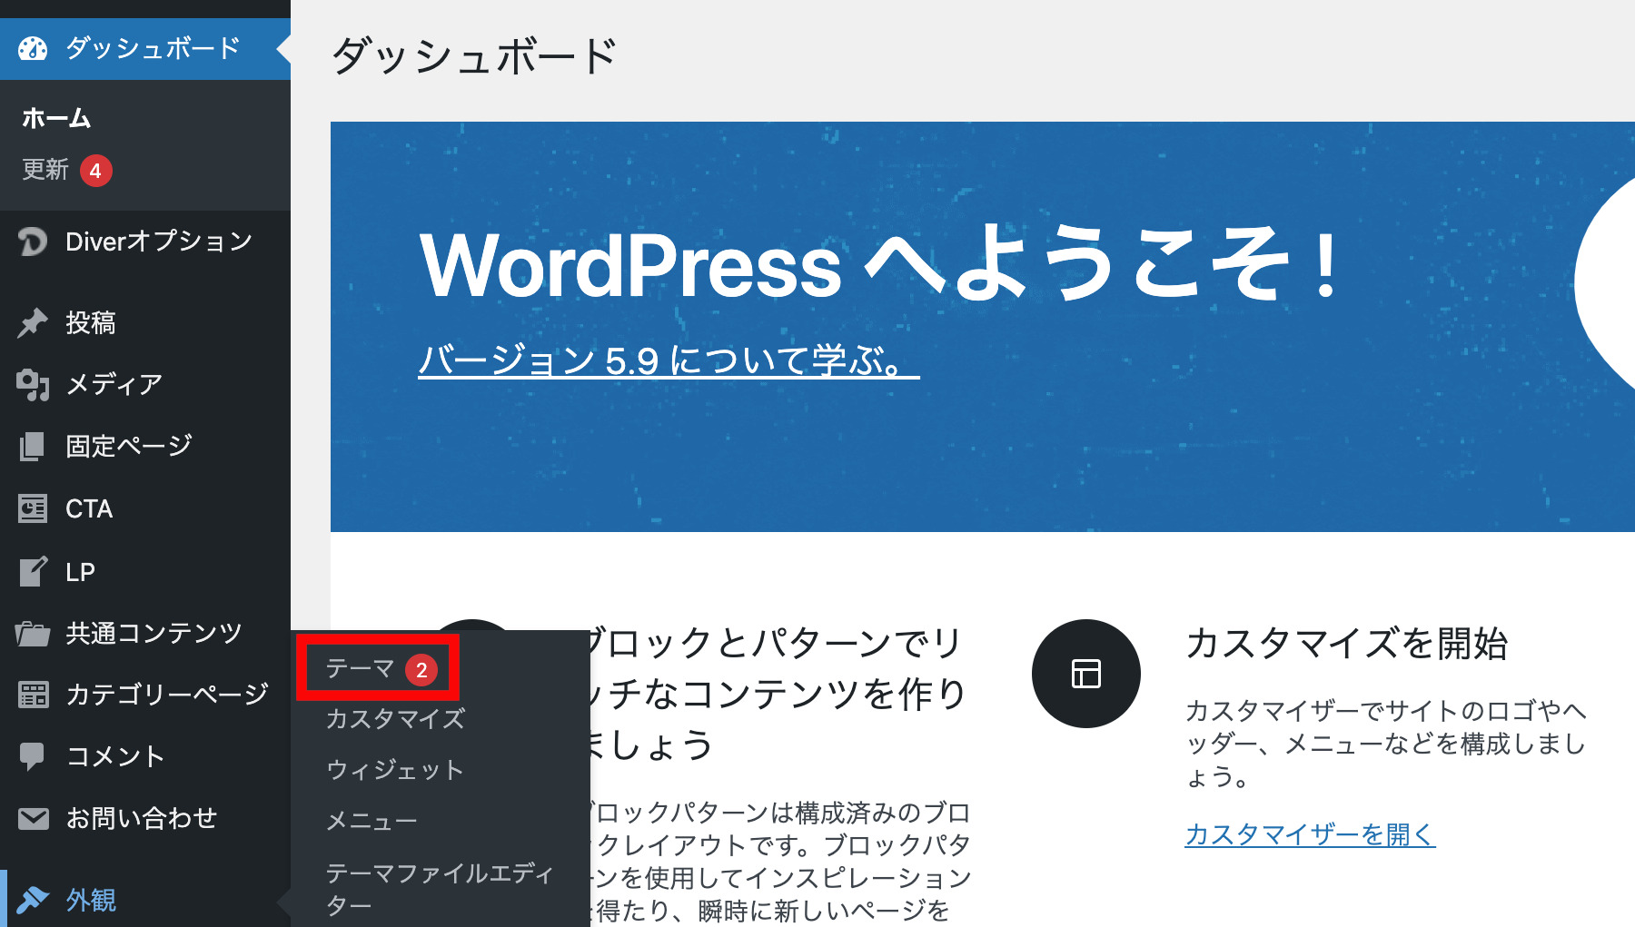Click the customizer description paragraph
Viewport: 1635px width, 927px height.
(1385, 744)
